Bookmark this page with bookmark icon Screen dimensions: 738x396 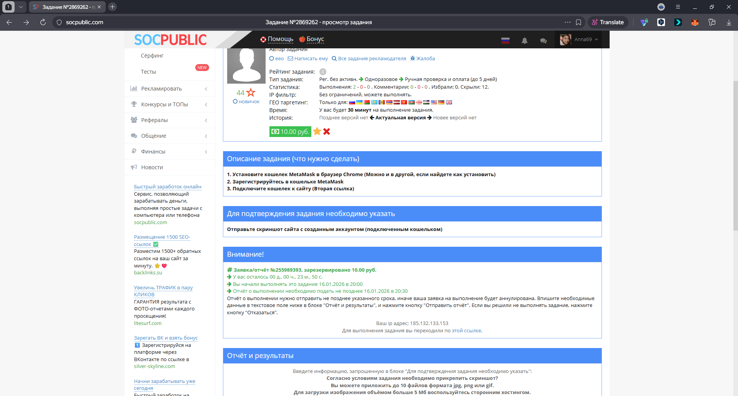[578, 22]
